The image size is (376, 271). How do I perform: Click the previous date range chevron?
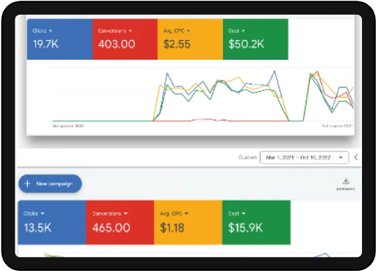(x=356, y=157)
